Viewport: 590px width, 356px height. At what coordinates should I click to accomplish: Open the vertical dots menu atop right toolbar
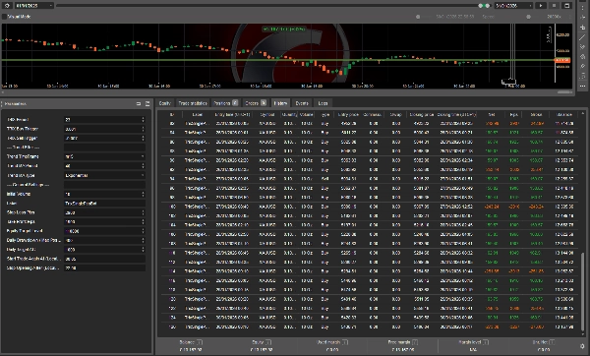582,7
